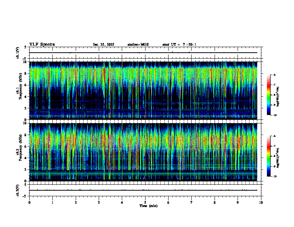Click the ch.2 color scale bar
The width and height of the screenshot is (294, 227).
pos(269,156)
